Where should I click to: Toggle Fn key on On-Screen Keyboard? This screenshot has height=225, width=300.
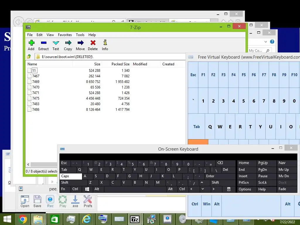(x=65, y=189)
